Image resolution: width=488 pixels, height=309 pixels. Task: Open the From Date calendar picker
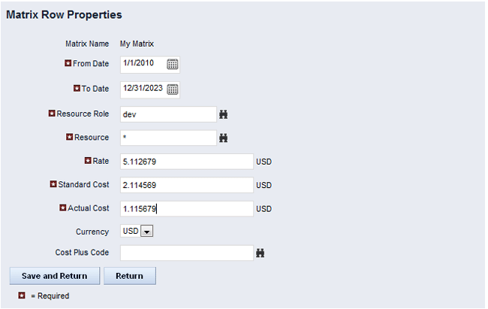click(172, 65)
